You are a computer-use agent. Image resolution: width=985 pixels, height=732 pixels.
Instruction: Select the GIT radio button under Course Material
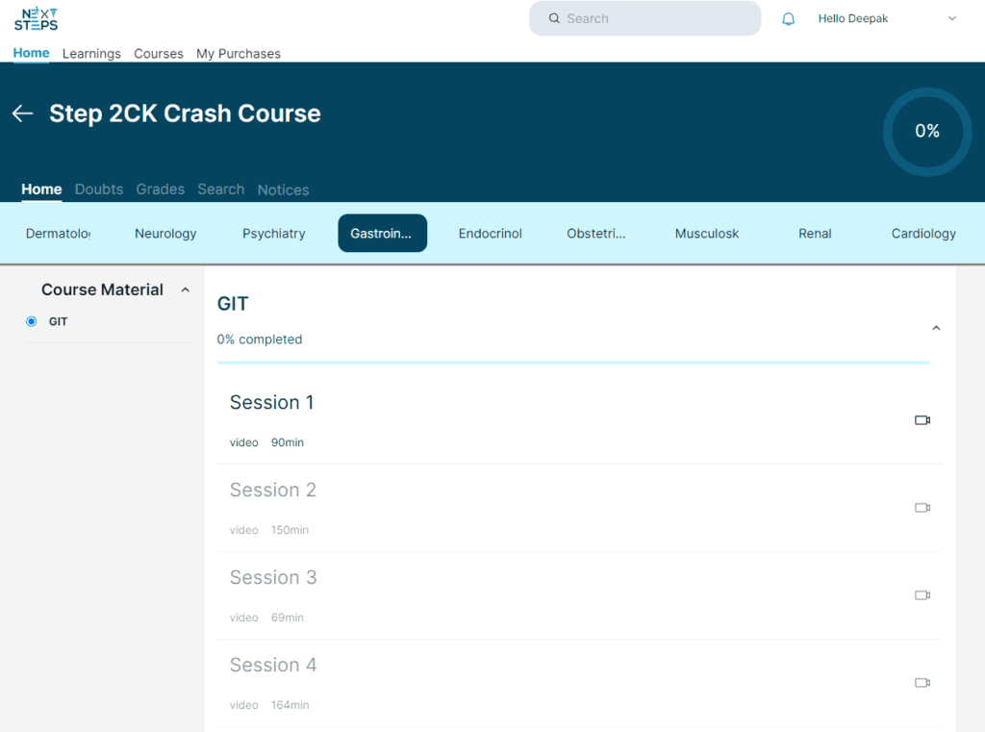click(30, 321)
